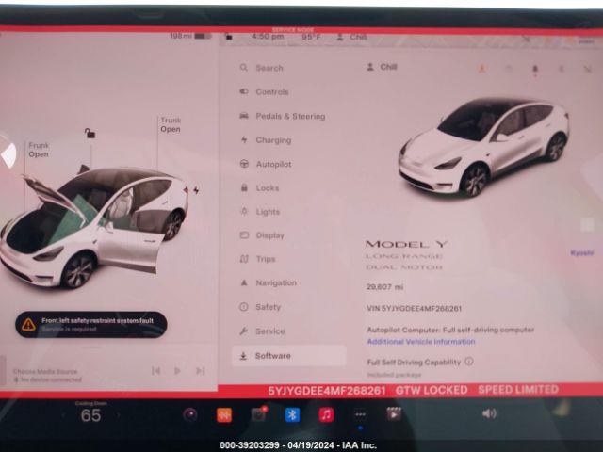
Task: Click the info icon beside Full Self Driving Capability
Action: click(x=469, y=362)
